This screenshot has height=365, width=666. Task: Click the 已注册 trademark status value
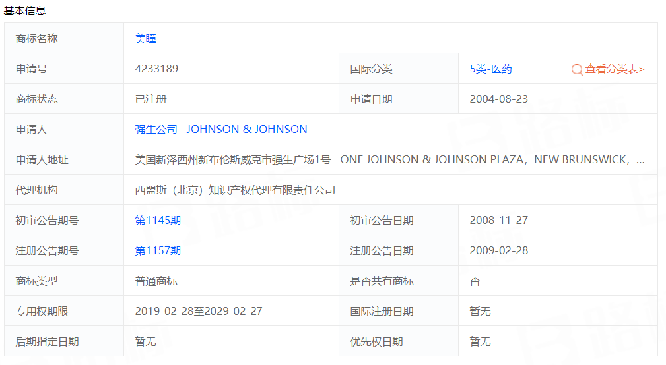point(150,99)
